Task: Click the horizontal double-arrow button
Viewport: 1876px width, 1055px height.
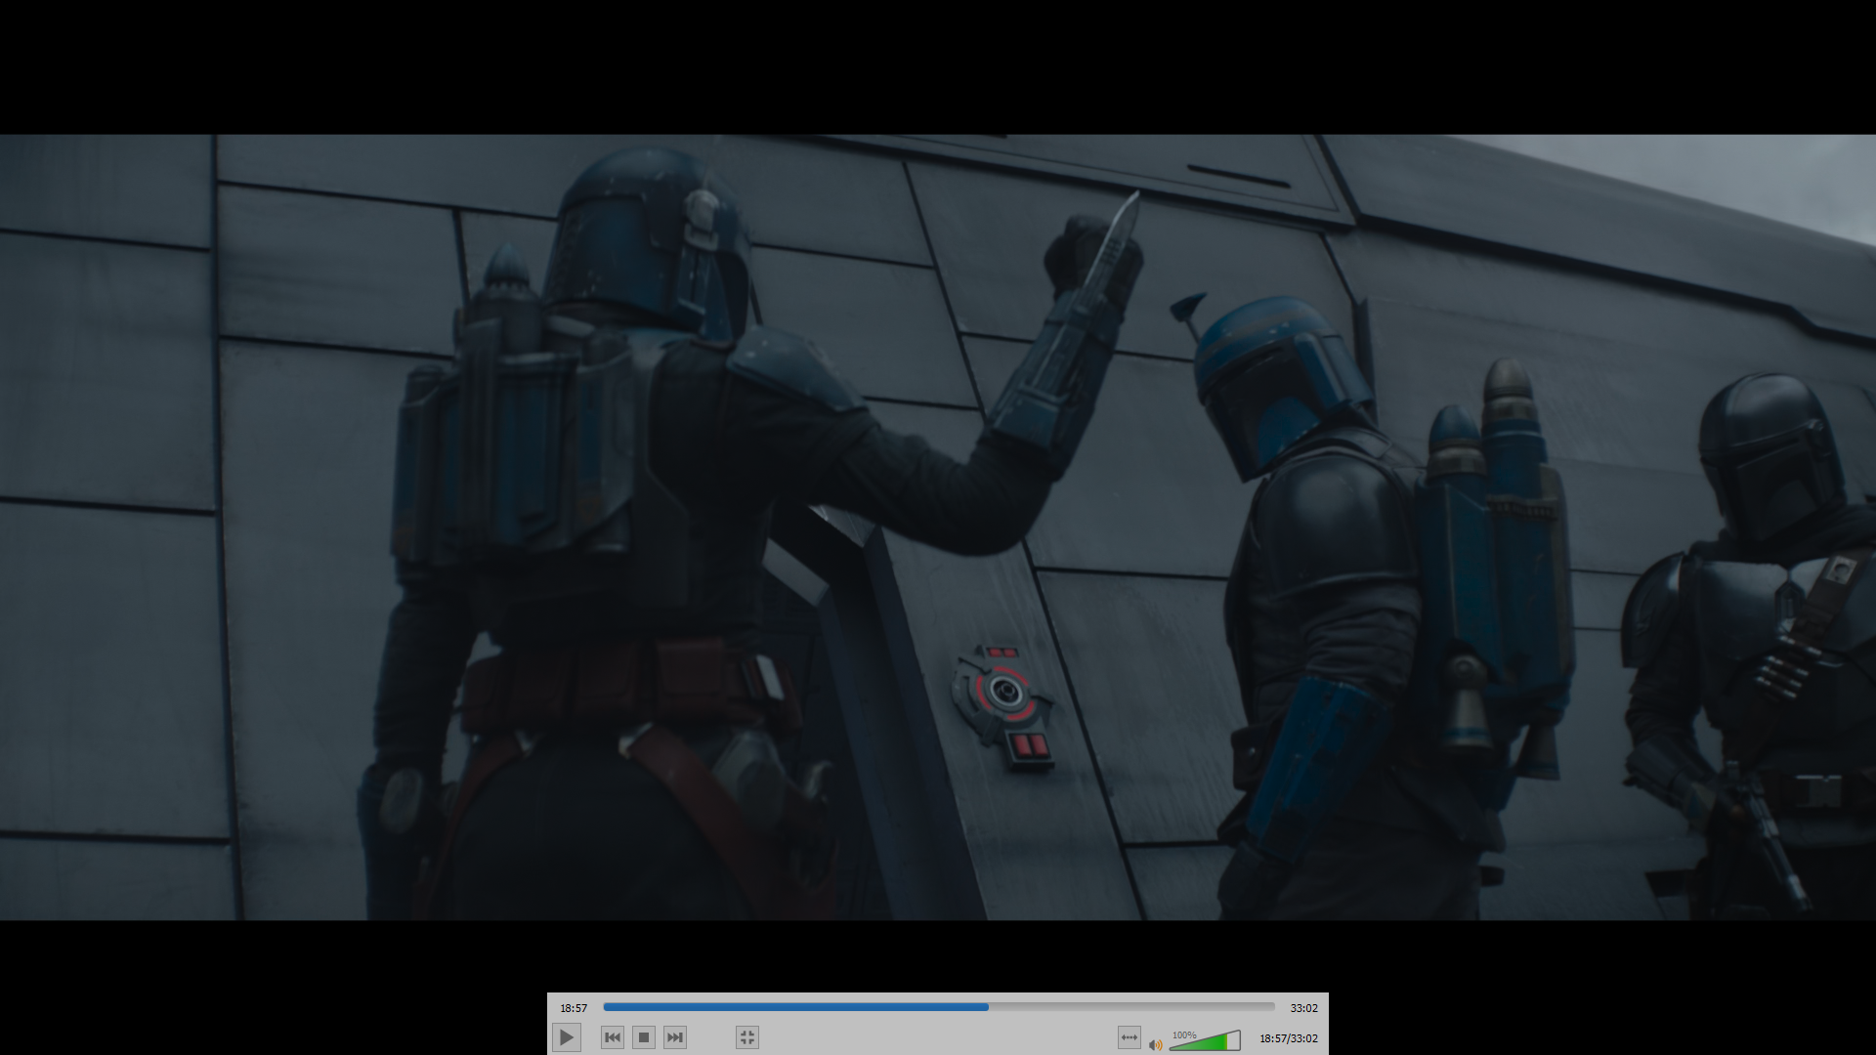Action: point(1130,1037)
